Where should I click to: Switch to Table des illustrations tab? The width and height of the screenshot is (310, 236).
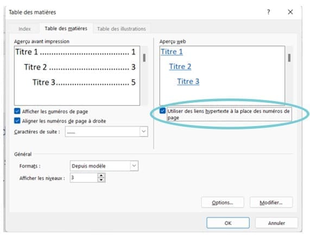122,29
